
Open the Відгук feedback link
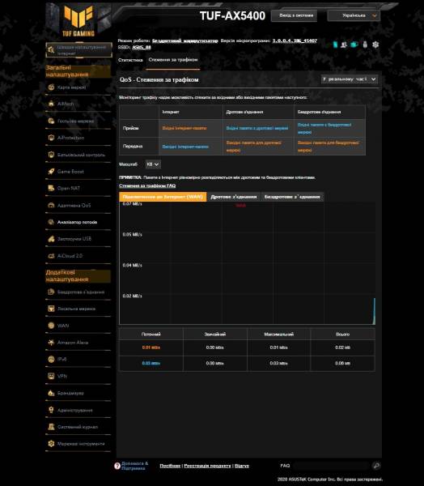(x=242, y=466)
